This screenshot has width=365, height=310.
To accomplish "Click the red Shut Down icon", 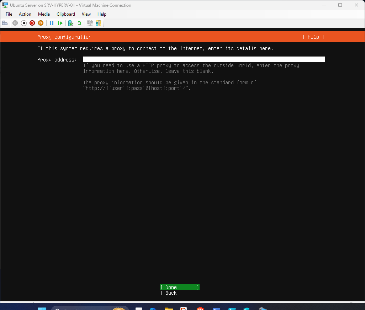I will pos(32,23).
